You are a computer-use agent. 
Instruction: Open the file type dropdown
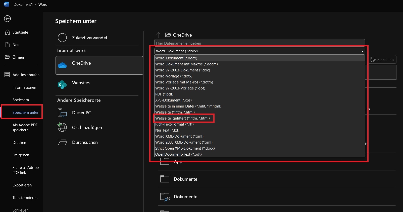point(260,51)
